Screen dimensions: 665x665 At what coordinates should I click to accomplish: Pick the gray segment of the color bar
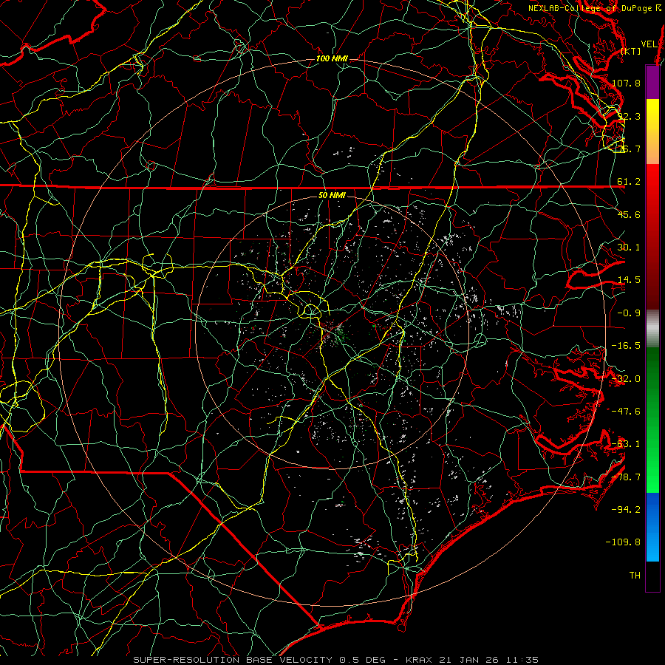(x=652, y=329)
